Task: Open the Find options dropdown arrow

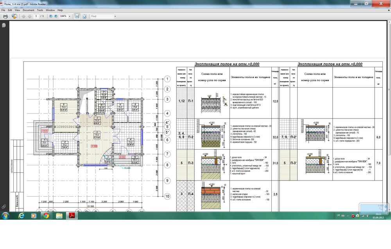Action: click(x=115, y=16)
